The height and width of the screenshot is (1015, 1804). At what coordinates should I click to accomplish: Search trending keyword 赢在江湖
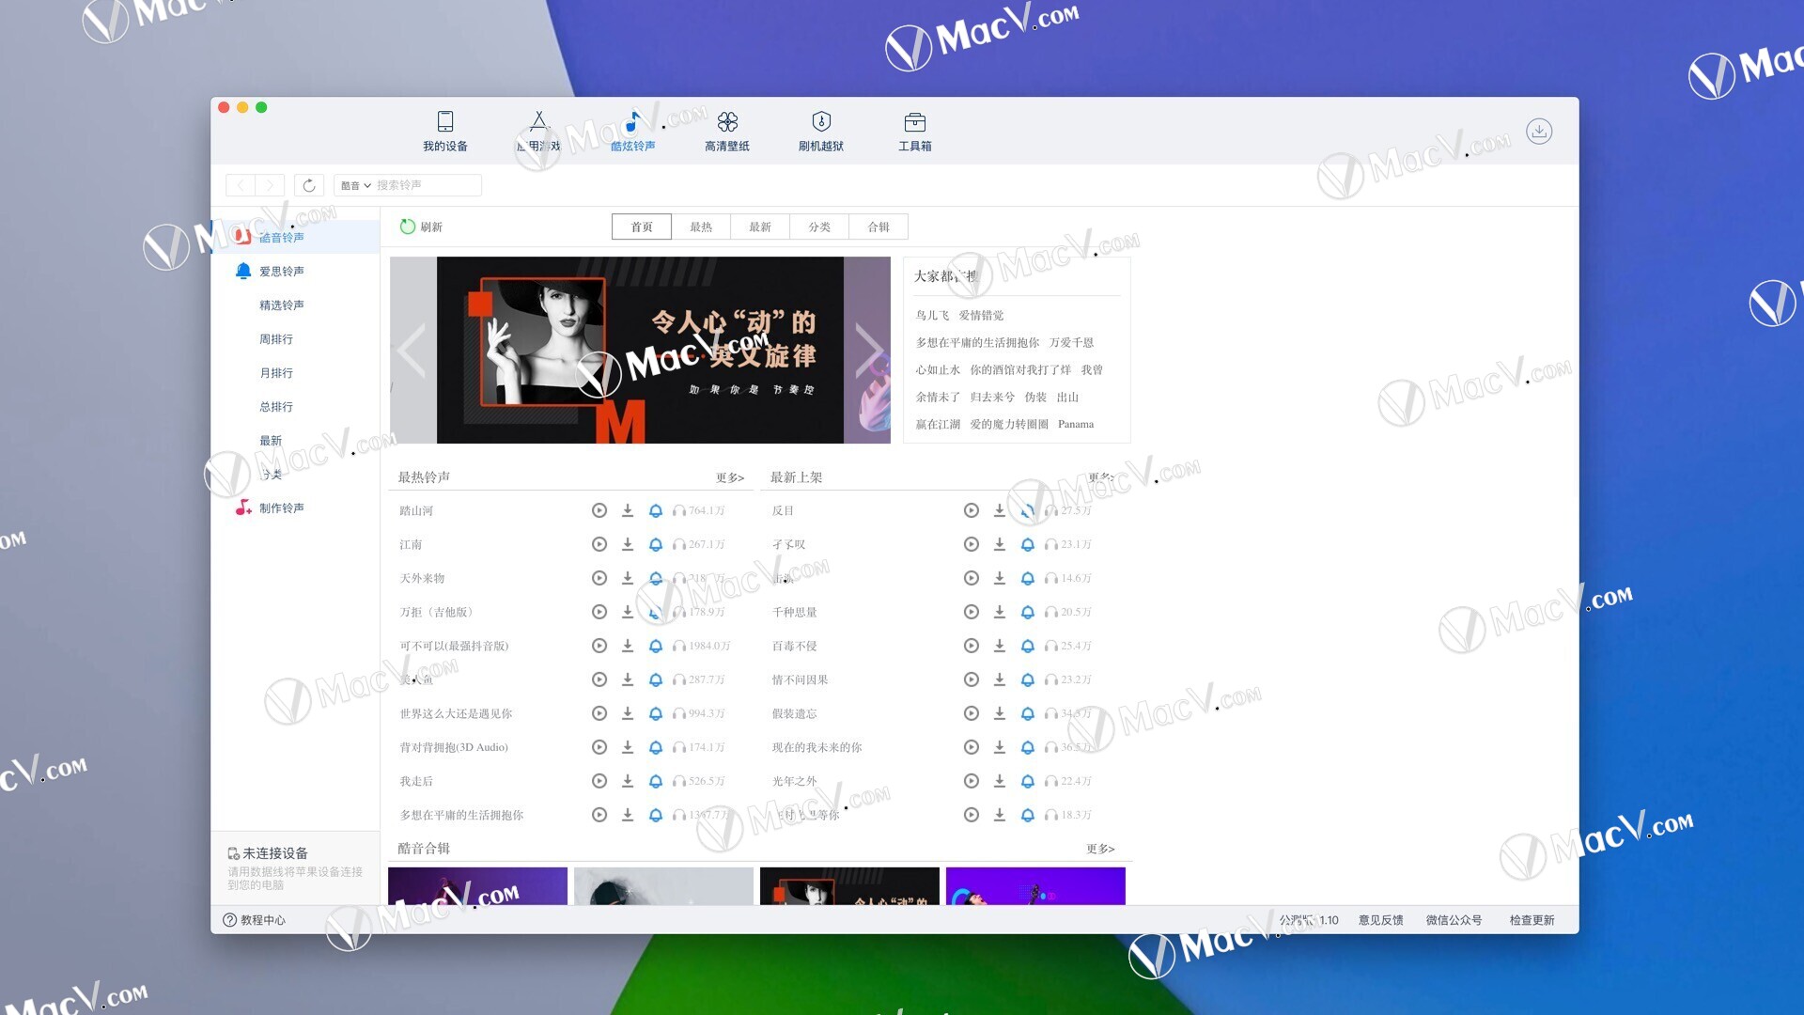(938, 424)
